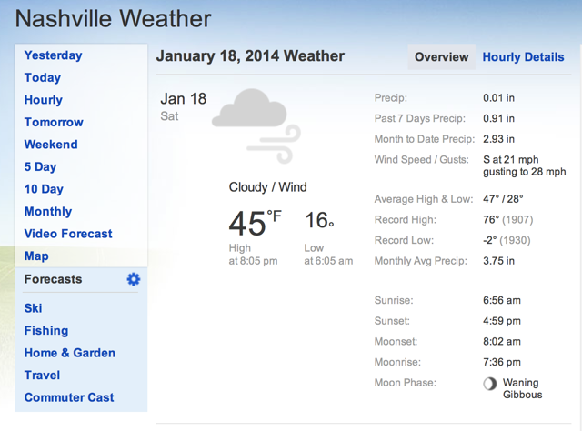This screenshot has height=431, width=582.
Task: Open Yesterday's weather in sidebar
Action: pos(53,55)
